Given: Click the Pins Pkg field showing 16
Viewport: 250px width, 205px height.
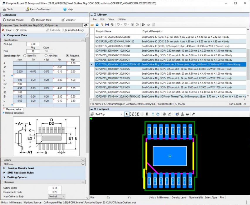Looking at the screenshot, I should tap(33, 51).
